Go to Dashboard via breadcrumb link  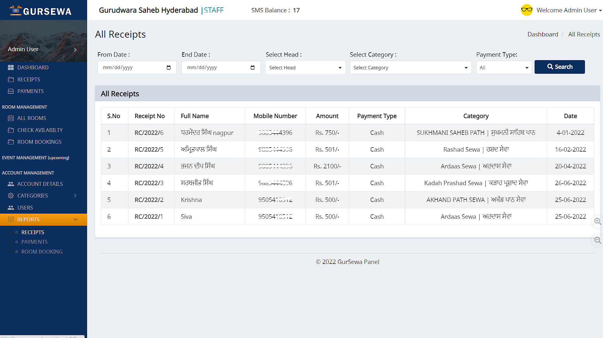click(543, 34)
